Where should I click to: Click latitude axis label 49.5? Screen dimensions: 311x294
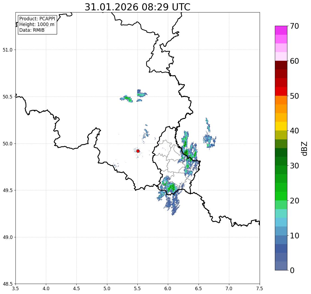pyautogui.click(x=8, y=190)
